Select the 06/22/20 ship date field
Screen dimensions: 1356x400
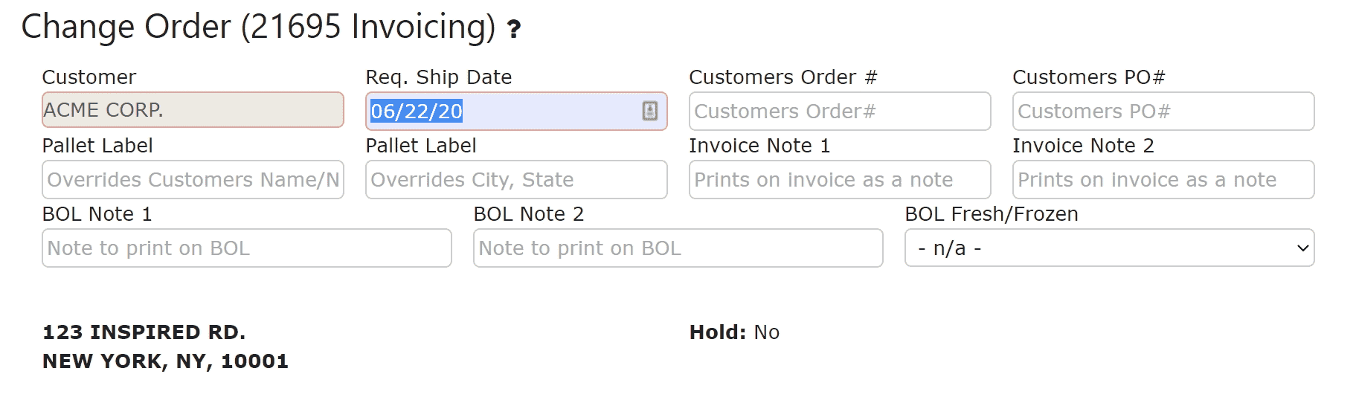[516, 111]
